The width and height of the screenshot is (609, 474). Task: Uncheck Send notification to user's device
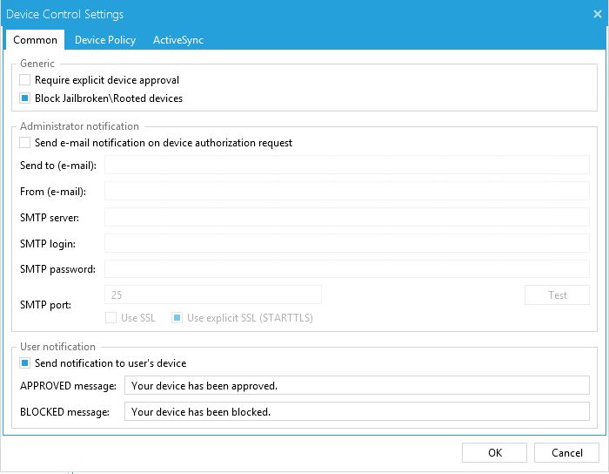(25, 362)
